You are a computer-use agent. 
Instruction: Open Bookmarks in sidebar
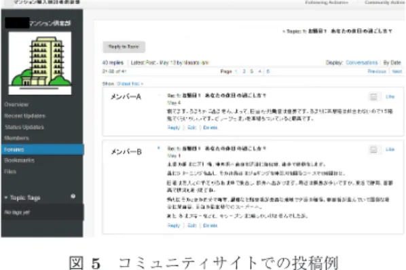[x=19, y=160]
